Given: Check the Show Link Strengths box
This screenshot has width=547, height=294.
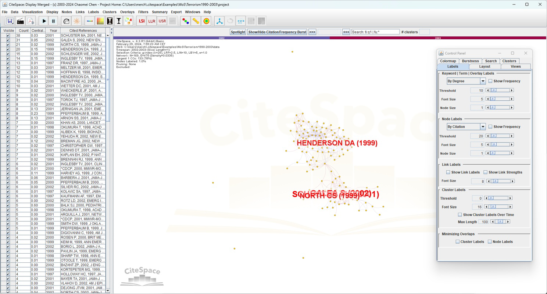Looking at the screenshot, I should tap(486, 172).
